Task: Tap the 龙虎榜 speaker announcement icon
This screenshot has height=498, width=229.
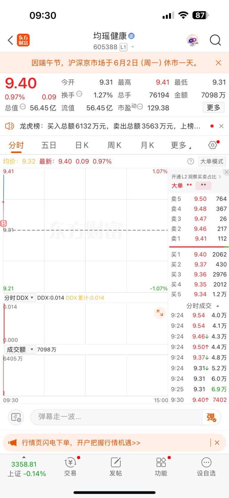Action: (10, 126)
